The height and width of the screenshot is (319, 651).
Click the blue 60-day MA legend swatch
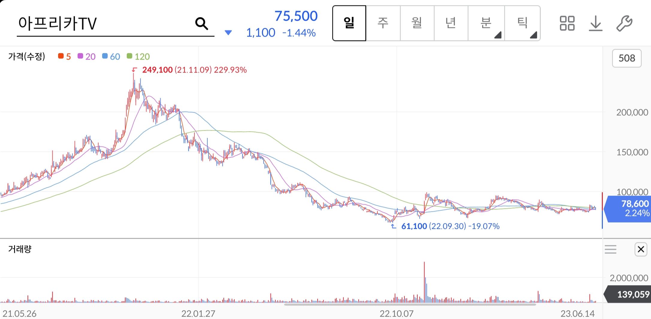coord(105,56)
